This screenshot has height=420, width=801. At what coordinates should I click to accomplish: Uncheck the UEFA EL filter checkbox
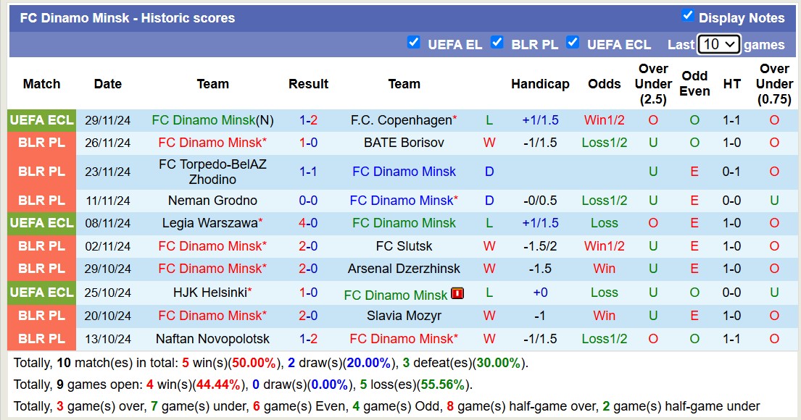tap(414, 42)
